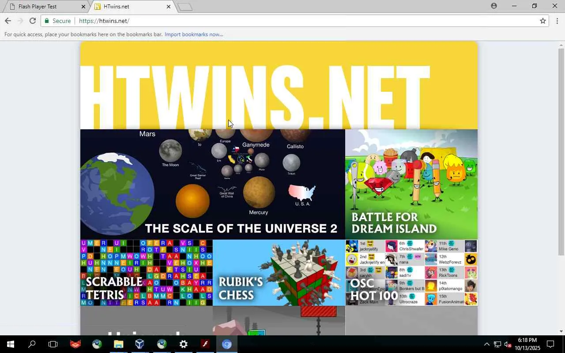Open Windows taskbar search
565x353 pixels.
pyautogui.click(x=32, y=344)
